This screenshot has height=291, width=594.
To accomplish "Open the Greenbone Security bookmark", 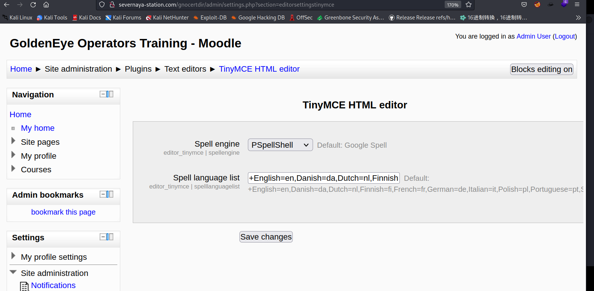I will click(351, 18).
